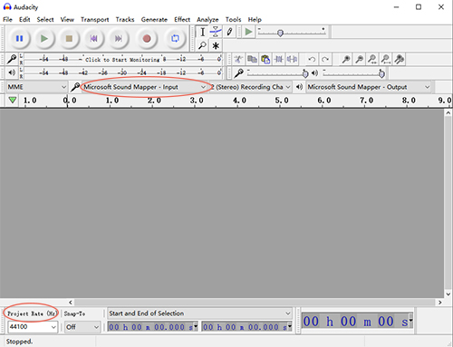Select the Zoom magnifier tool

(202, 45)
